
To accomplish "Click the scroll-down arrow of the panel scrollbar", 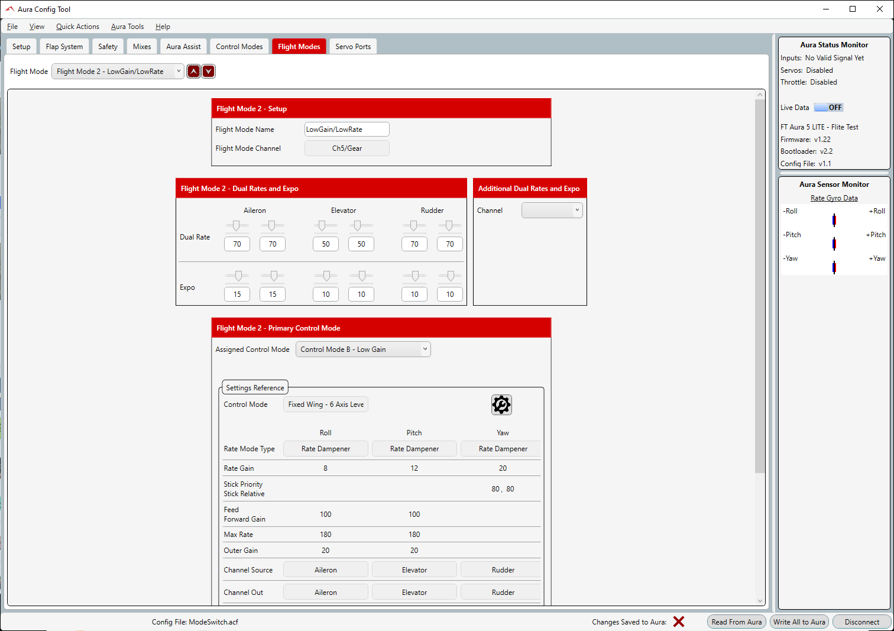I will (760, 600).
